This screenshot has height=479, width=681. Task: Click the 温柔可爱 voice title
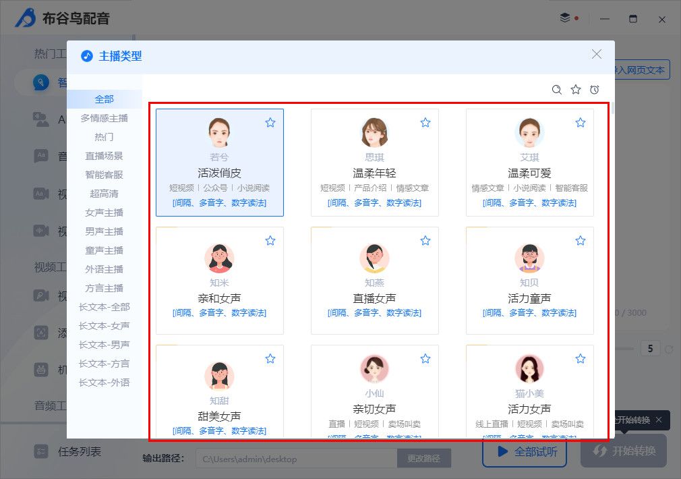point(529,173)
